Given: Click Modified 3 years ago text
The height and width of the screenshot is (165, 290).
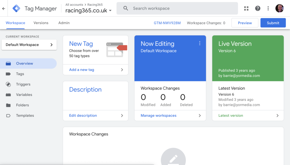Looking at the screenshot, I should pyautogui.click(x=236, y=100).
